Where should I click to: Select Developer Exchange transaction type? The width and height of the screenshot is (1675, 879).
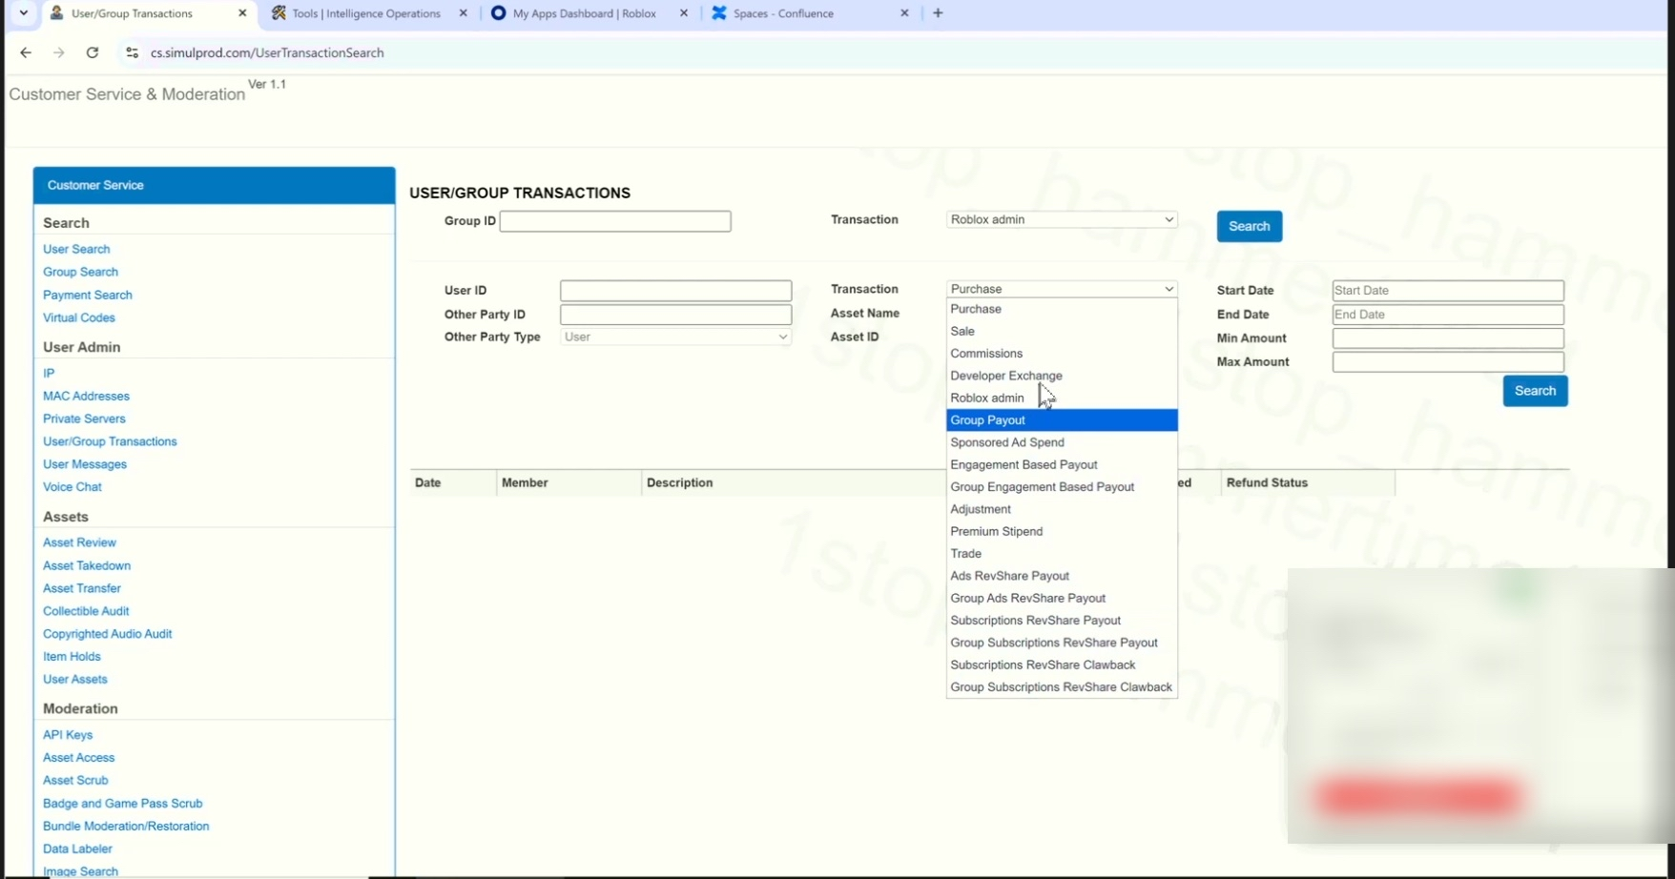click(1062, 376)
